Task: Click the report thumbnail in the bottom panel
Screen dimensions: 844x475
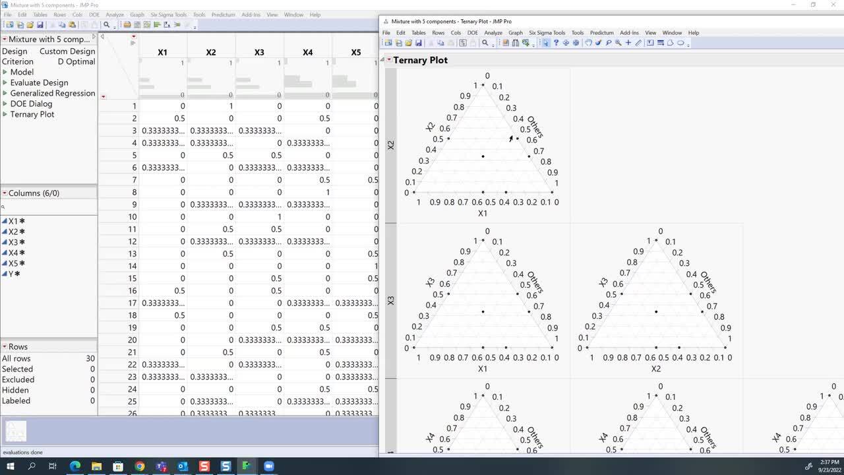Action: [16, 431]
